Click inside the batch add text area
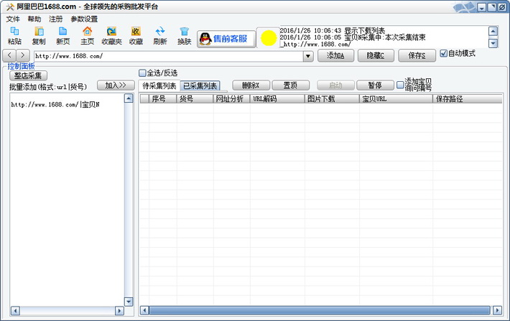The width and height of the screenshot is (510, 321). [67, 200]
